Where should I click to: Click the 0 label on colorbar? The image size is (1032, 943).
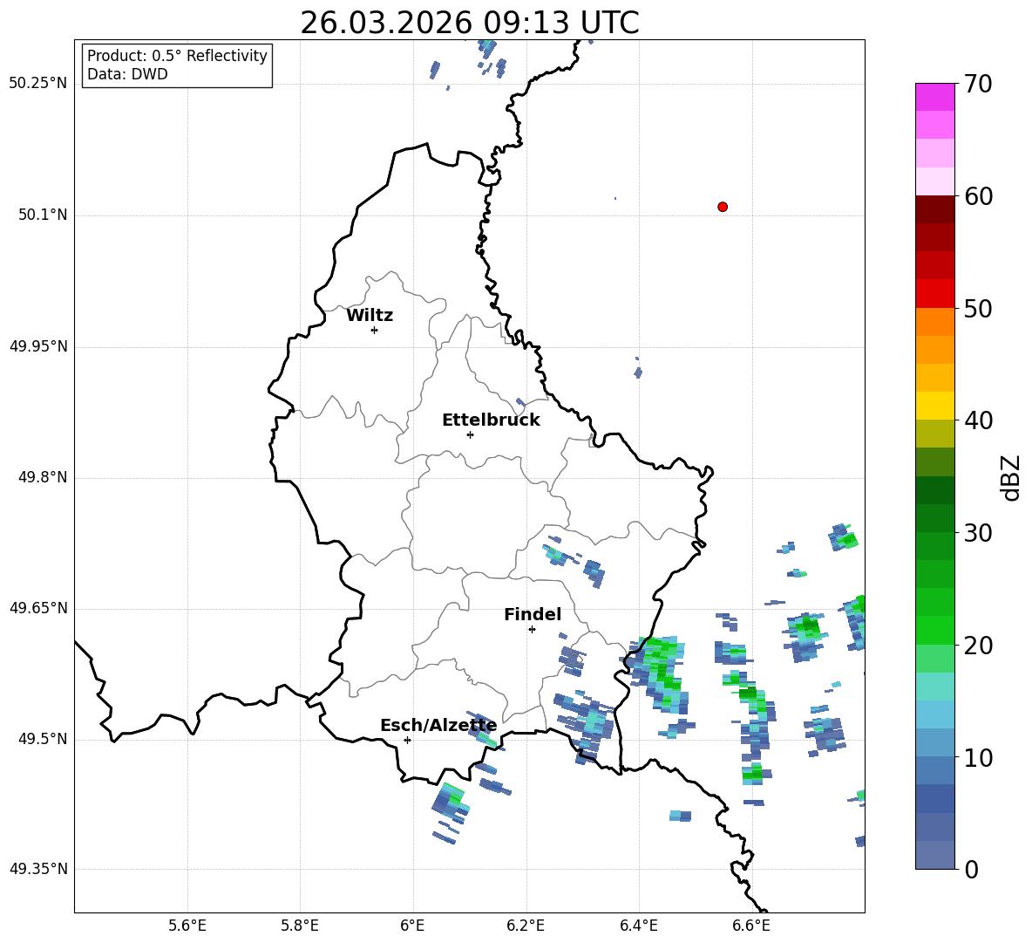click(x=972, y=869)
